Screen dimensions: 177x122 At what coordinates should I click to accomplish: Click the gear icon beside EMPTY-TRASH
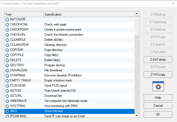click(7, 81)
